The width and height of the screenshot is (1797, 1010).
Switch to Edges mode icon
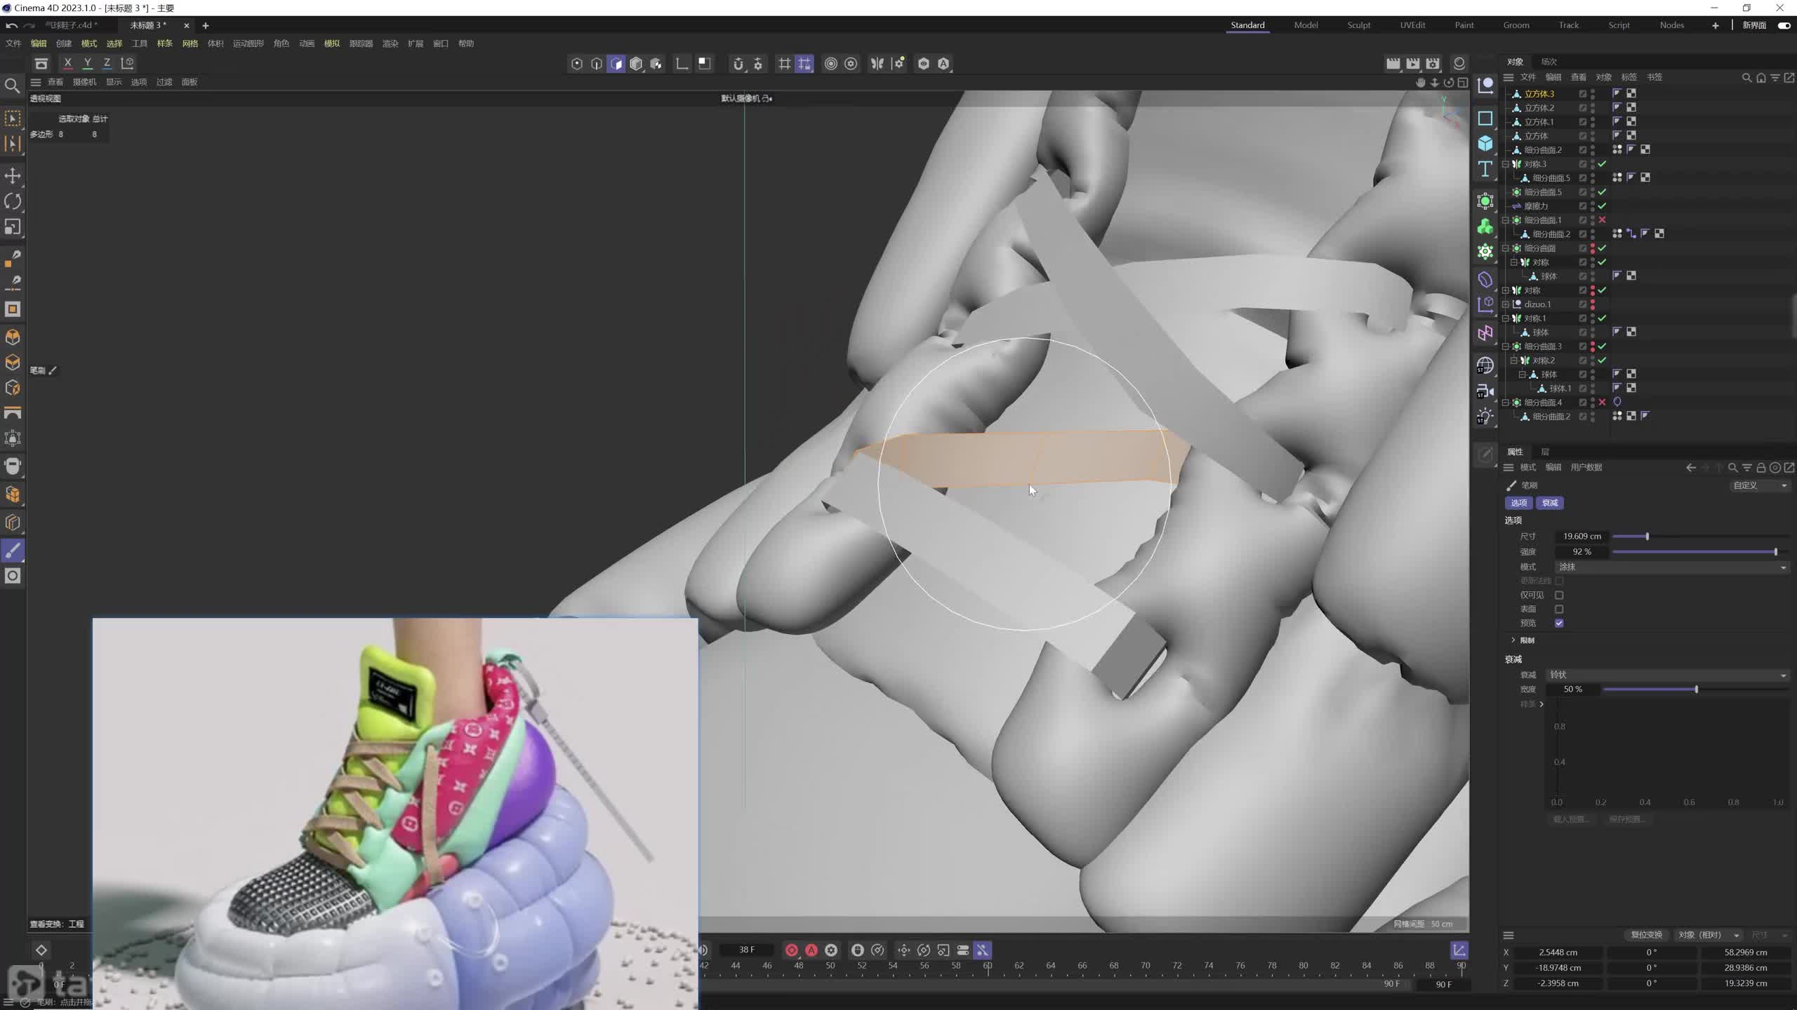tap(597, 64)
